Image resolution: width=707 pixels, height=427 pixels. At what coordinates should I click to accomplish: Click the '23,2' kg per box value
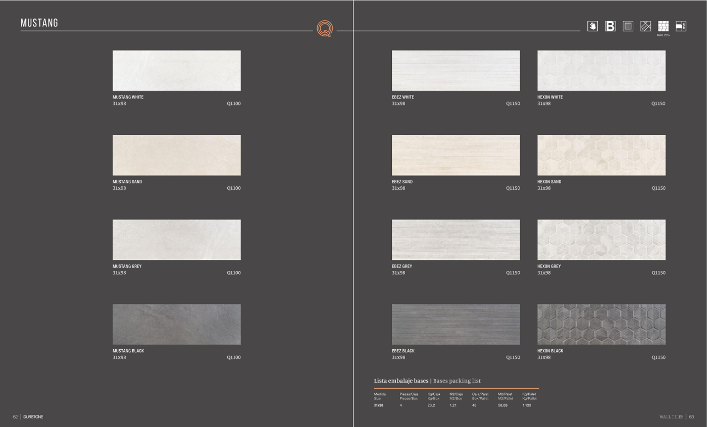click(x=431, y=405)
